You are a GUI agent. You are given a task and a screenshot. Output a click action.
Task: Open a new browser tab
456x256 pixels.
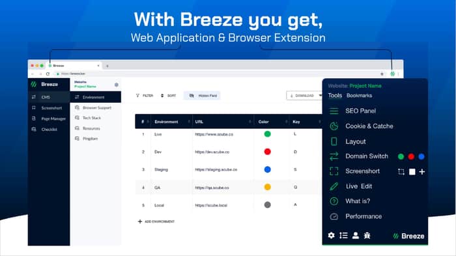click(107, 66)
